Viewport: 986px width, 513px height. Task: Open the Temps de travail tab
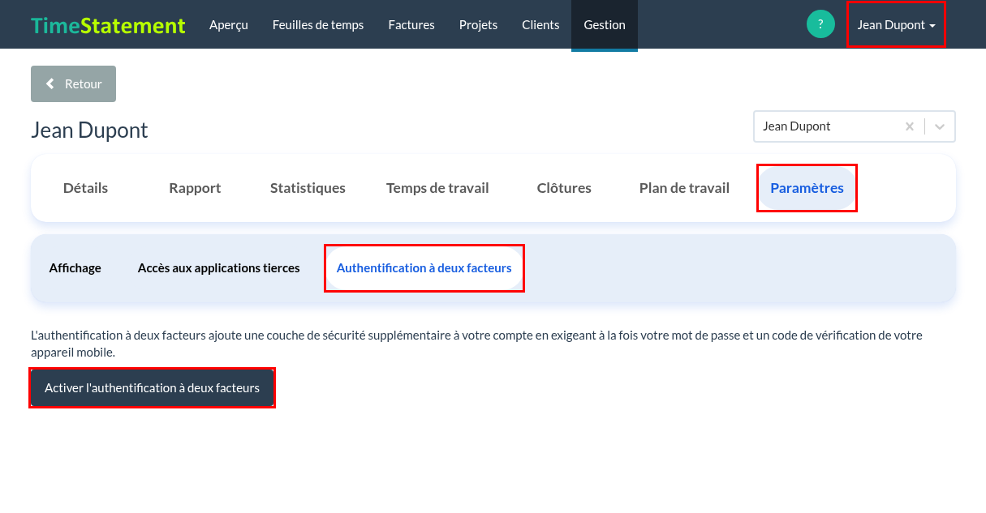(437, 188)
